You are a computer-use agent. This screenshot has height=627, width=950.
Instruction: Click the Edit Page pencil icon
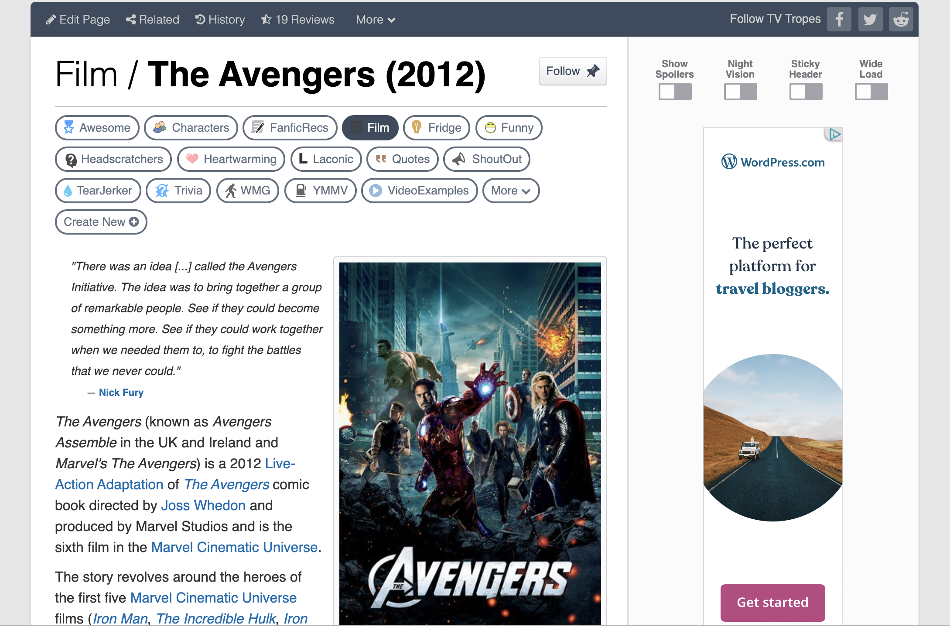(x=51, y=20)
